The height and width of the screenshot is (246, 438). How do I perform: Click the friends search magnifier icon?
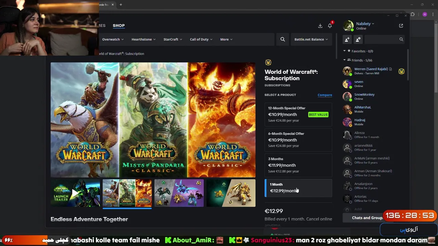401,39
